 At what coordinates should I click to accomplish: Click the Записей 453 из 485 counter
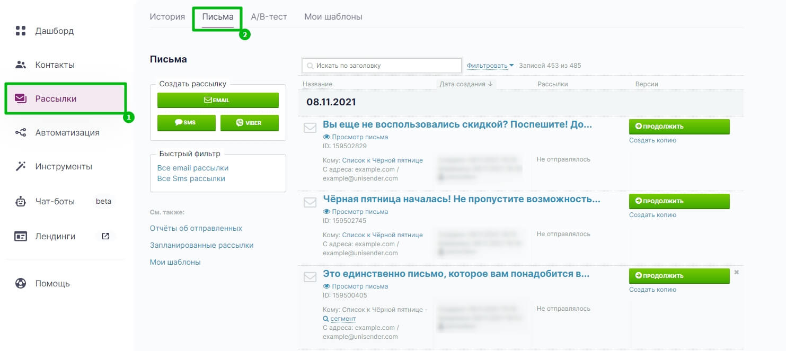pyautogui.click(x=550, y=66)
